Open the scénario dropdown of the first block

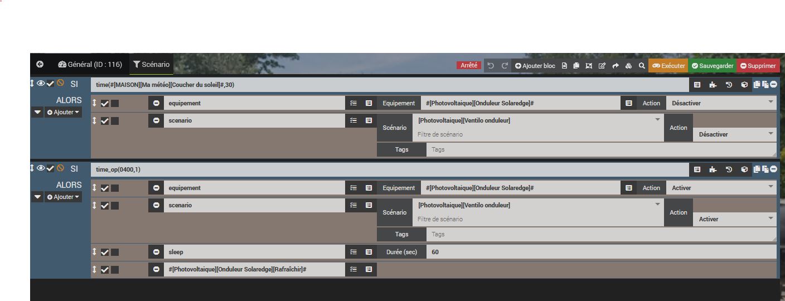[x=538, y=120]
